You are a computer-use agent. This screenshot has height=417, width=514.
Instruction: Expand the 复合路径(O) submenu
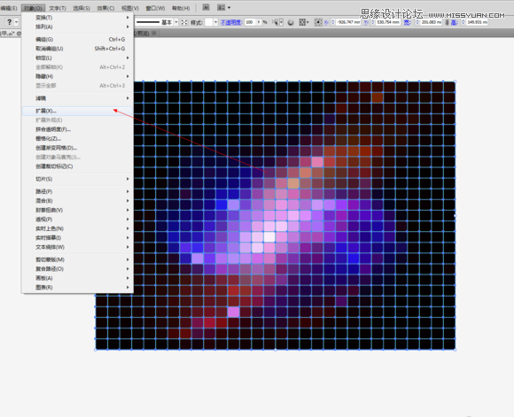click(77, 268)
